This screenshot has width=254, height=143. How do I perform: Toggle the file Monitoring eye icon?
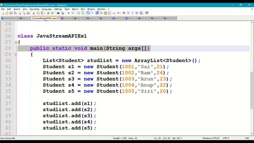tap(118, 13)
